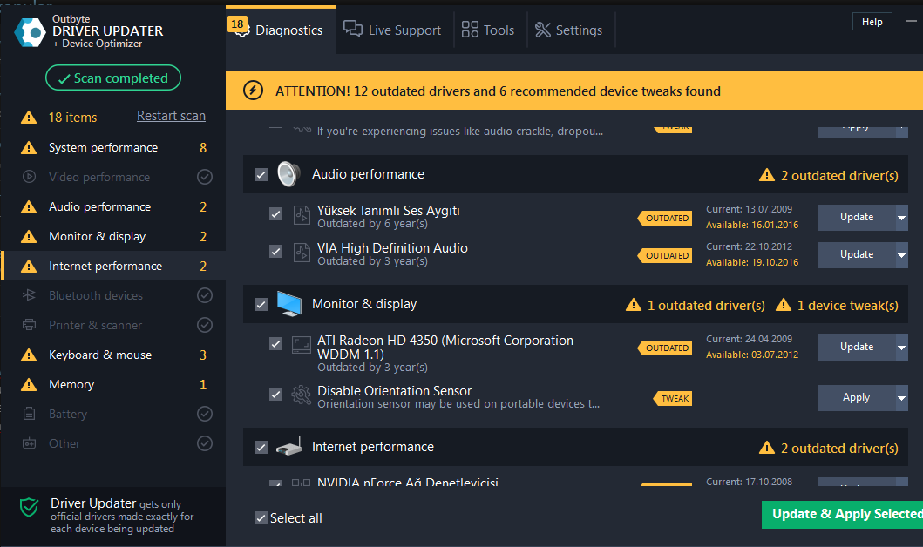Apply the Disable Orientation Sensor tweak
This screenshot has width=923, height=547.
point(857,398)
